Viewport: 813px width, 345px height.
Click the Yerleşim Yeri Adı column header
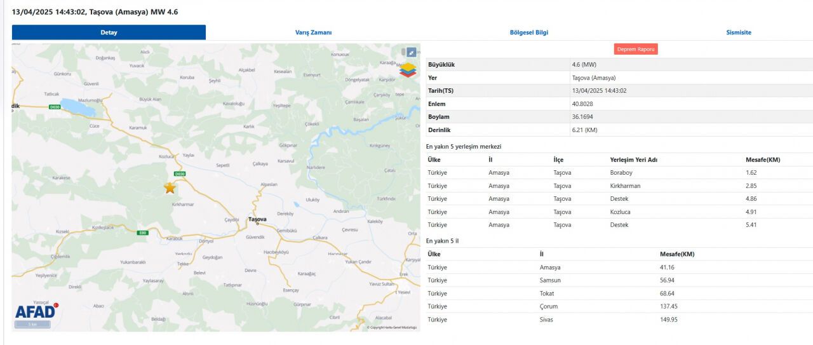pyautogui.click(x=633, y=159)
